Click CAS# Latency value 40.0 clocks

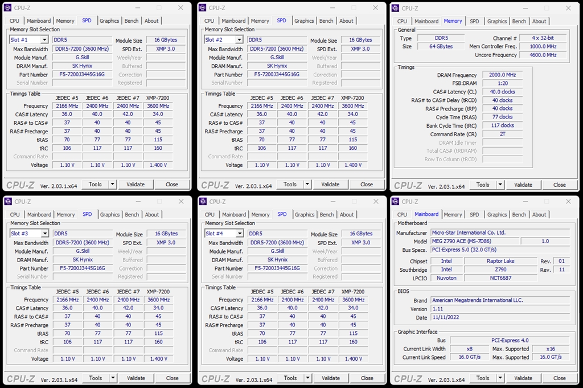tap(502, 92)
